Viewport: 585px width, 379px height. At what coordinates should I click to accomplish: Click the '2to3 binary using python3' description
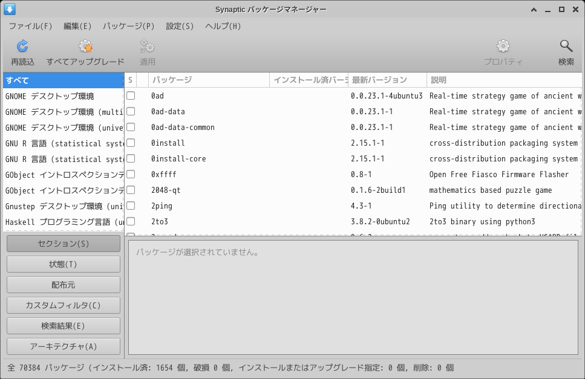482,222
